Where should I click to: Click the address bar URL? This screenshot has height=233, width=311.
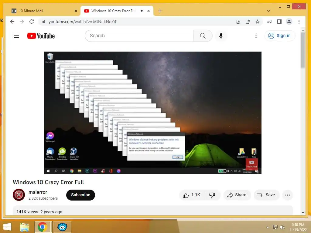click(x=82, y=22)
